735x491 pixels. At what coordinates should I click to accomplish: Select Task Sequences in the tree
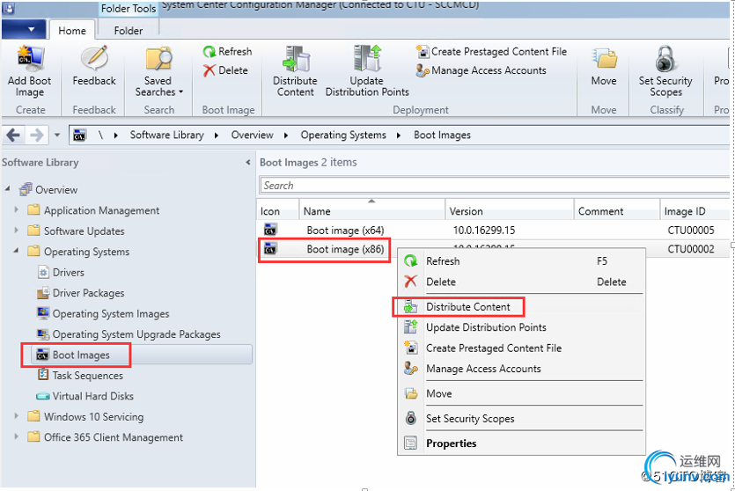(87, 376)
